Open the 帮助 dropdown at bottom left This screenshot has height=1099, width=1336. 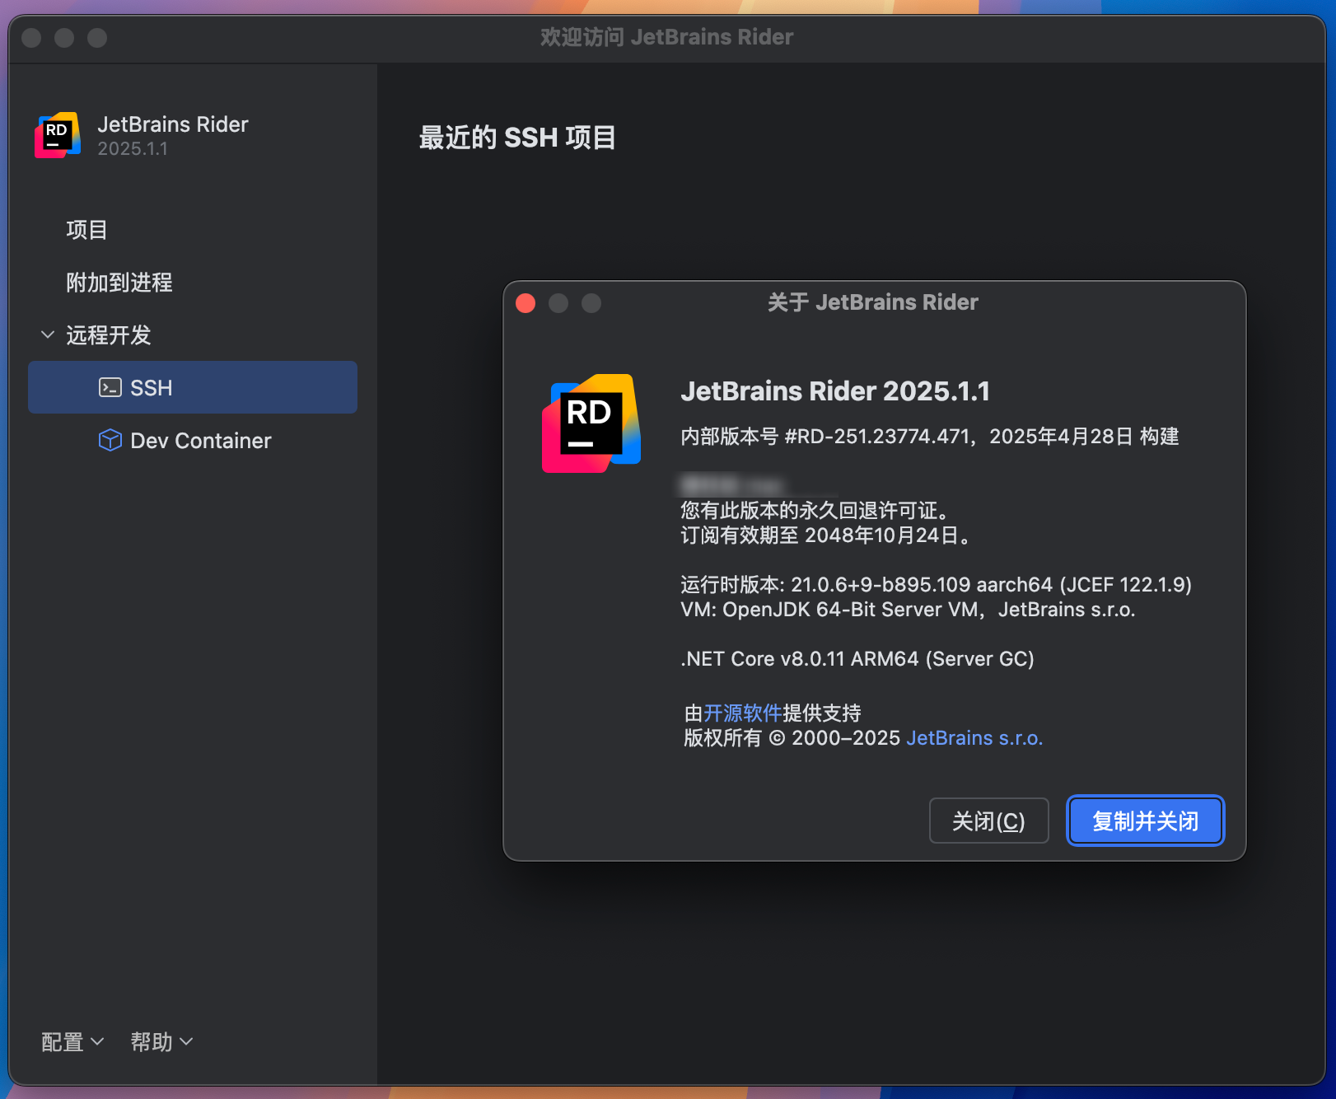(161, 1042)
